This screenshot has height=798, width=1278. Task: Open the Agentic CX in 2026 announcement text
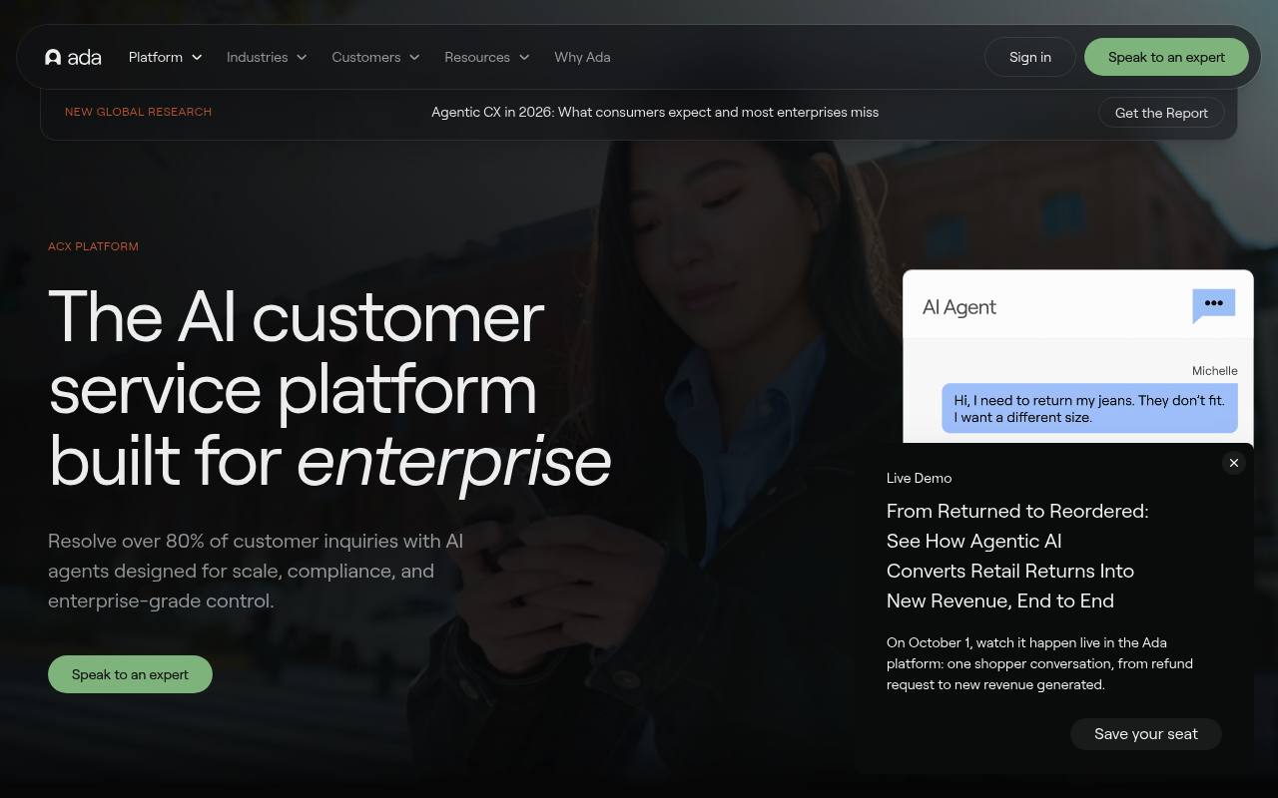(655, 112)
